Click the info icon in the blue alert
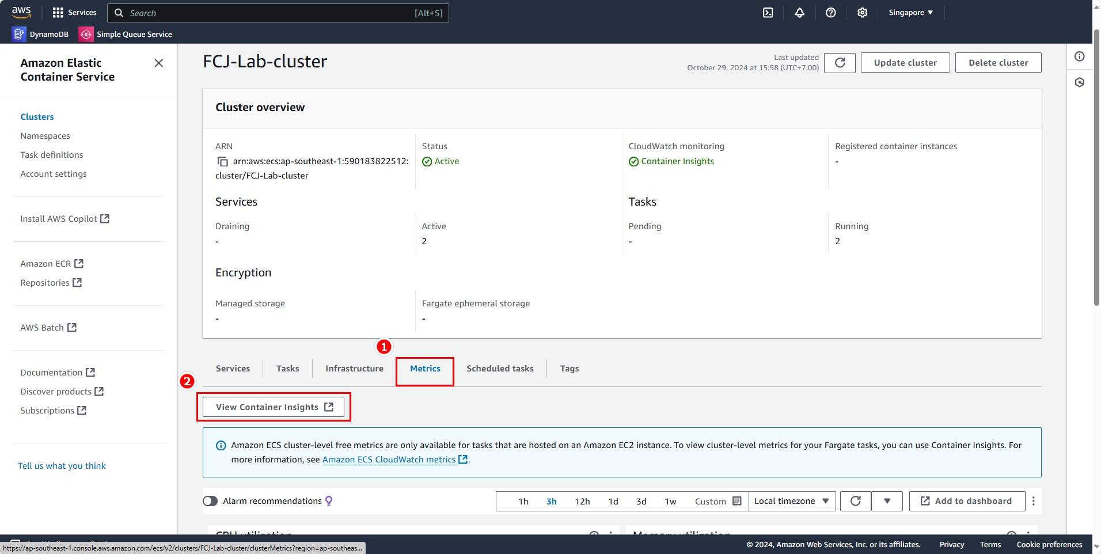 tap(221, 446)
